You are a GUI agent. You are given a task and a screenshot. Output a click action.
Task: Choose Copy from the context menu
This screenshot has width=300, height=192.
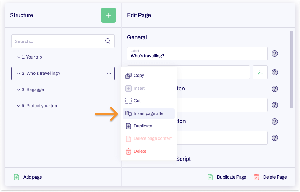coord(148,75)
